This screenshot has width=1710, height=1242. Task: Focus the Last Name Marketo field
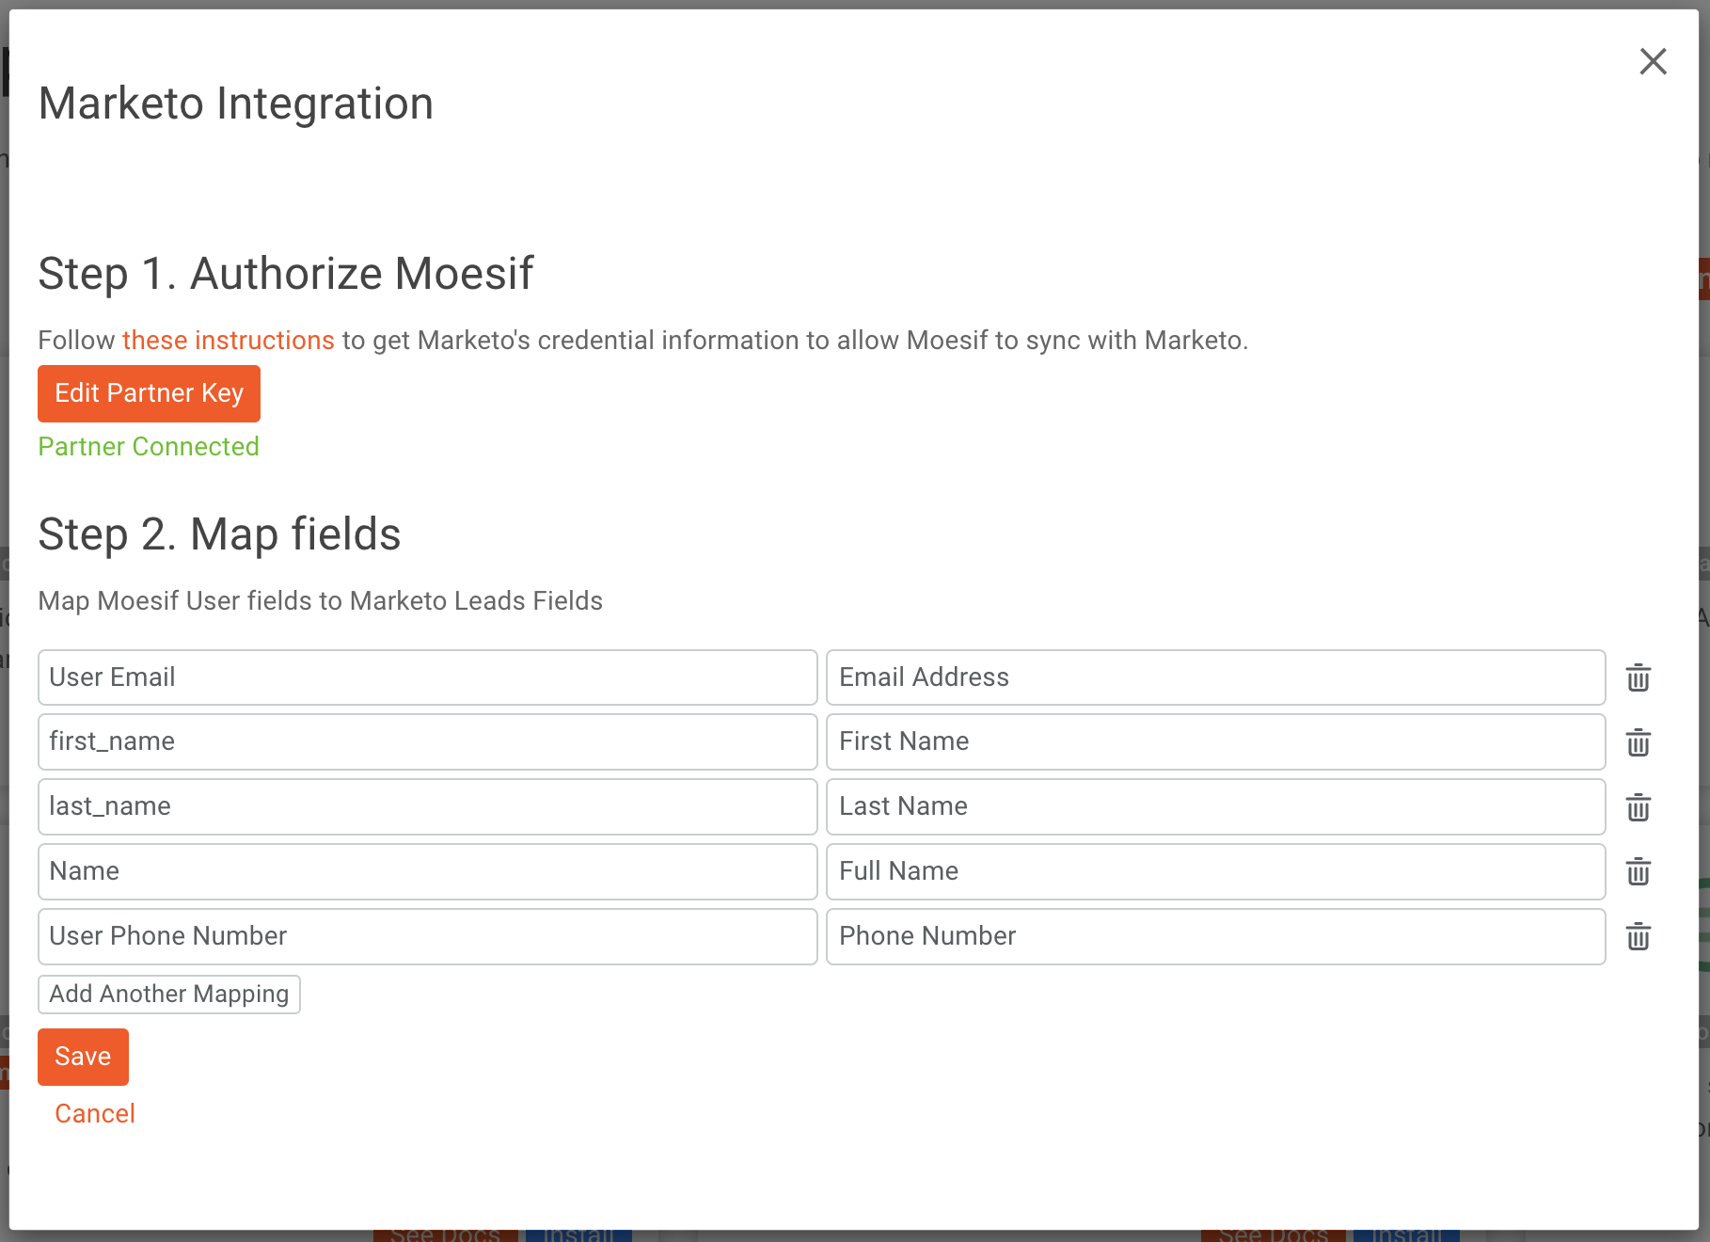coord(1215,807)
